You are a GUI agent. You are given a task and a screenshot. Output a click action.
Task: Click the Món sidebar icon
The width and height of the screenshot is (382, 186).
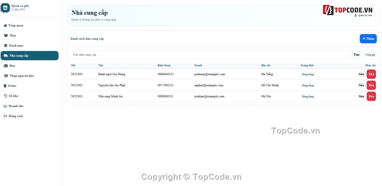pos(6,35)
